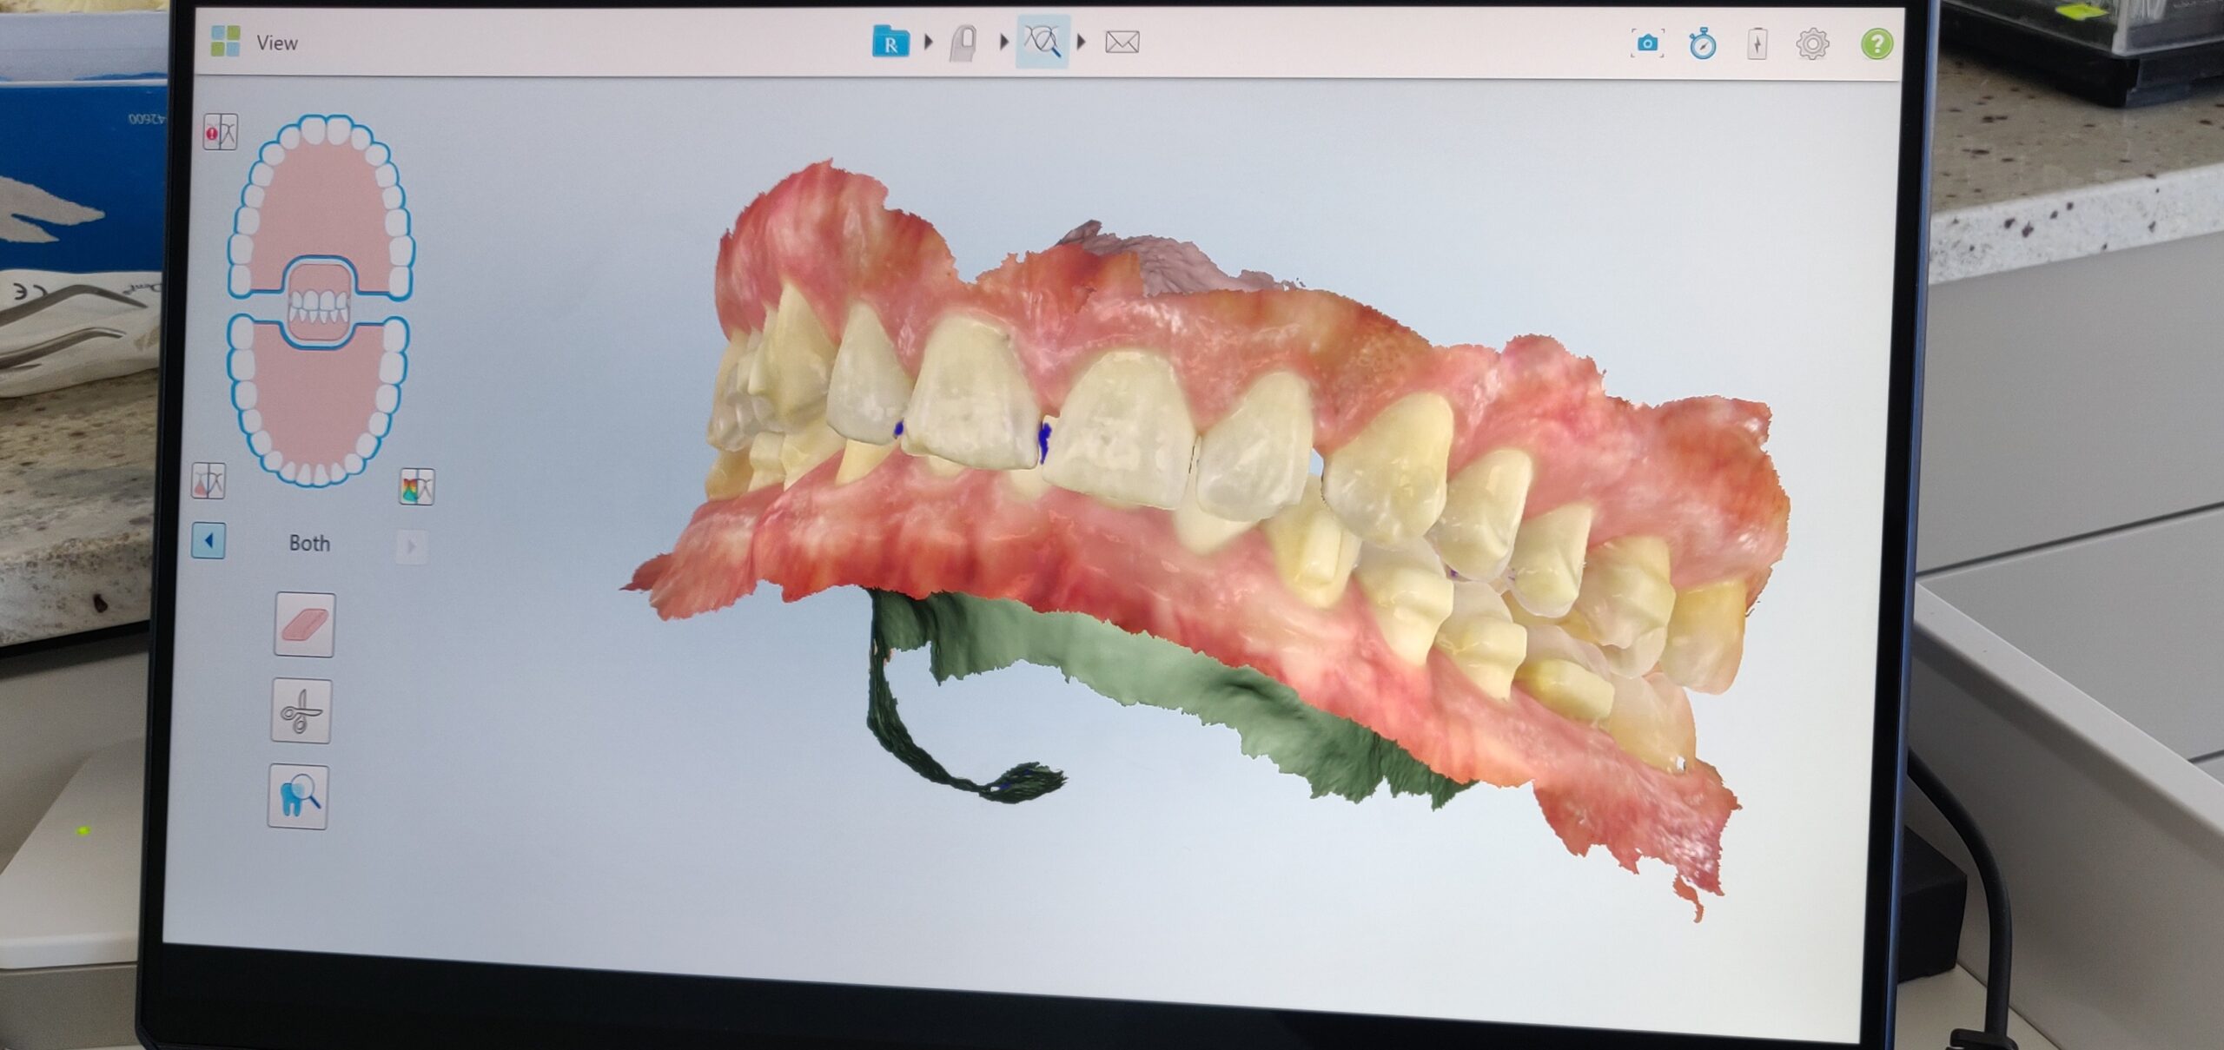Screen dimensions: 2224x1050
Task: Capture a screenshot with camera icon
Action: coord(1647,43)
